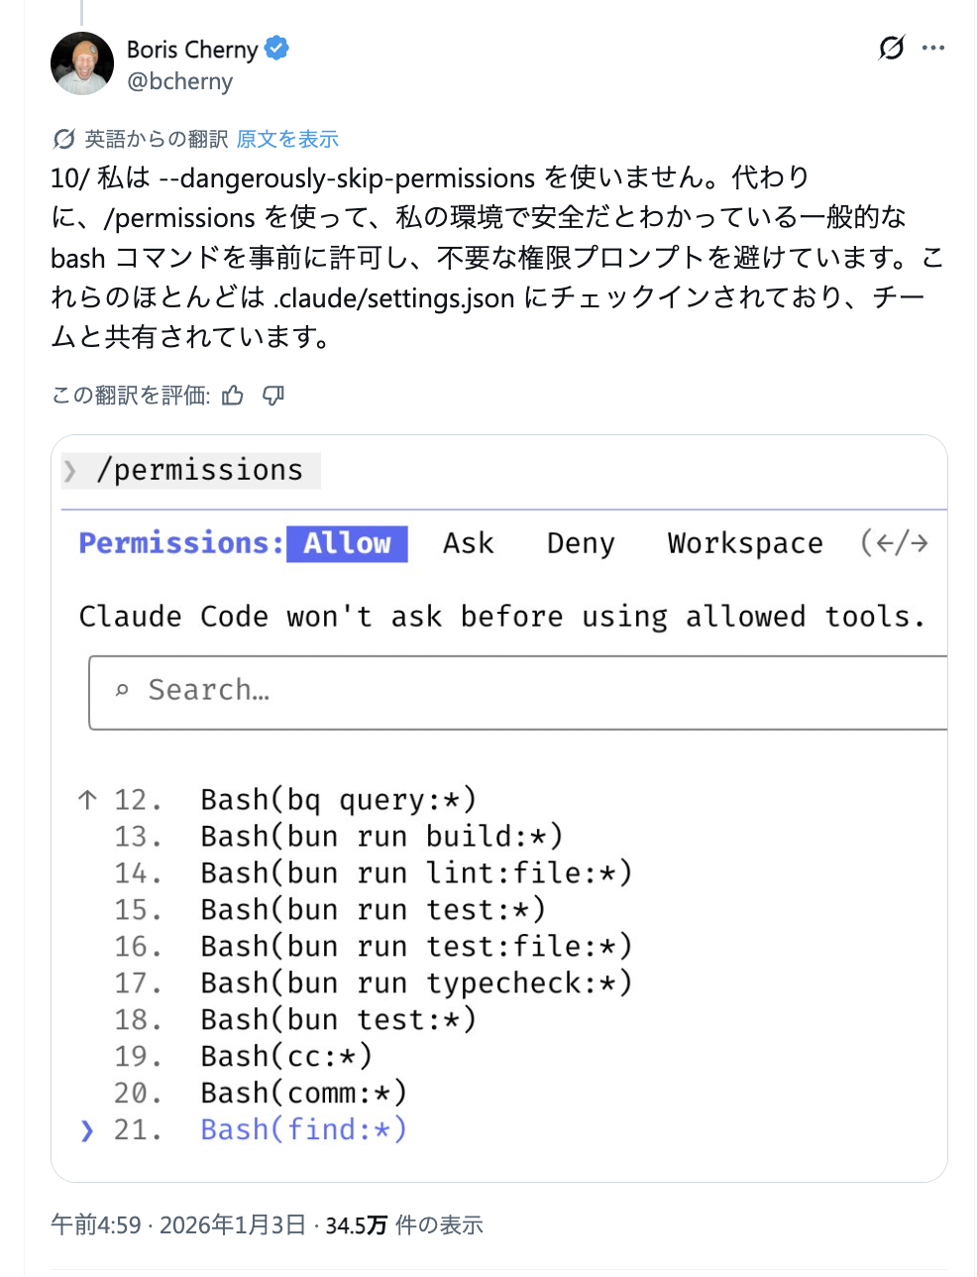This screenshot has width=977, height=1277.
Task: Click the blue verified badge beside Boris Cherny
Action: coord(275,48)
